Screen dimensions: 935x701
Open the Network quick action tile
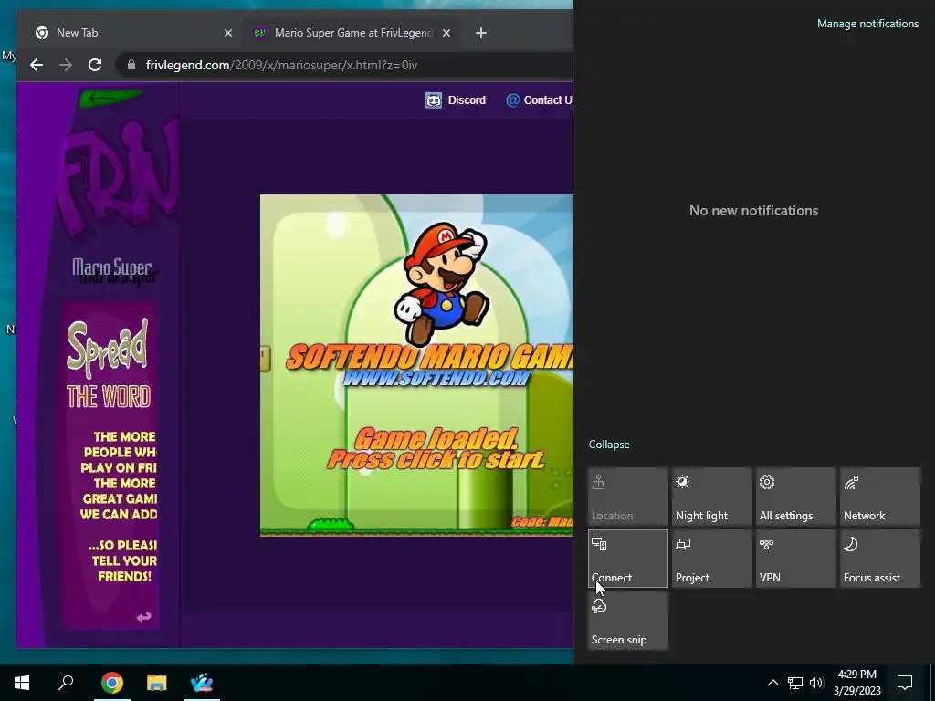tap(880, 496)
